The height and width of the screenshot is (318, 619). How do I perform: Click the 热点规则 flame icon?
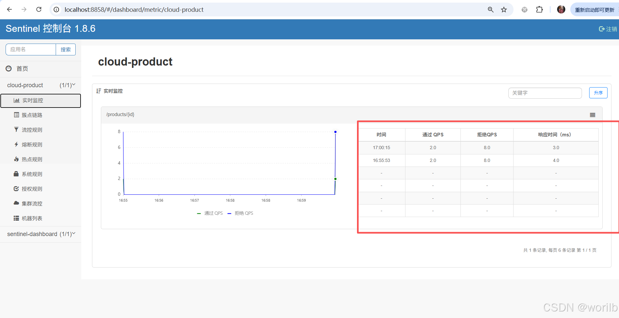coord(16,159)
